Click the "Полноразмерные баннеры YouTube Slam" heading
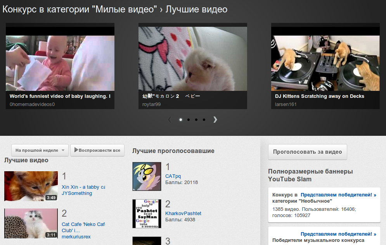The image size is (386, 245). (310, 175)
